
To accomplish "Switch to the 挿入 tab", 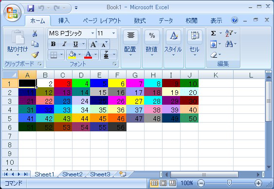I will coord(64,21).
